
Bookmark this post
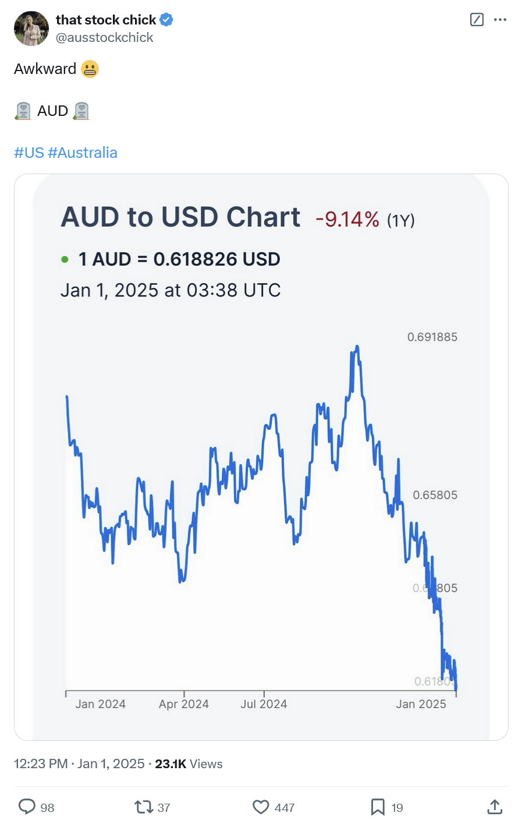click(x=378, y=807)
